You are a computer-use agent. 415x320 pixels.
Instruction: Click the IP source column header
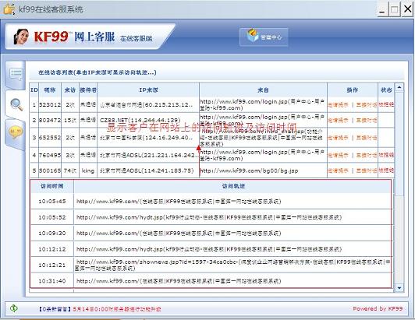[x=148, y=90]
